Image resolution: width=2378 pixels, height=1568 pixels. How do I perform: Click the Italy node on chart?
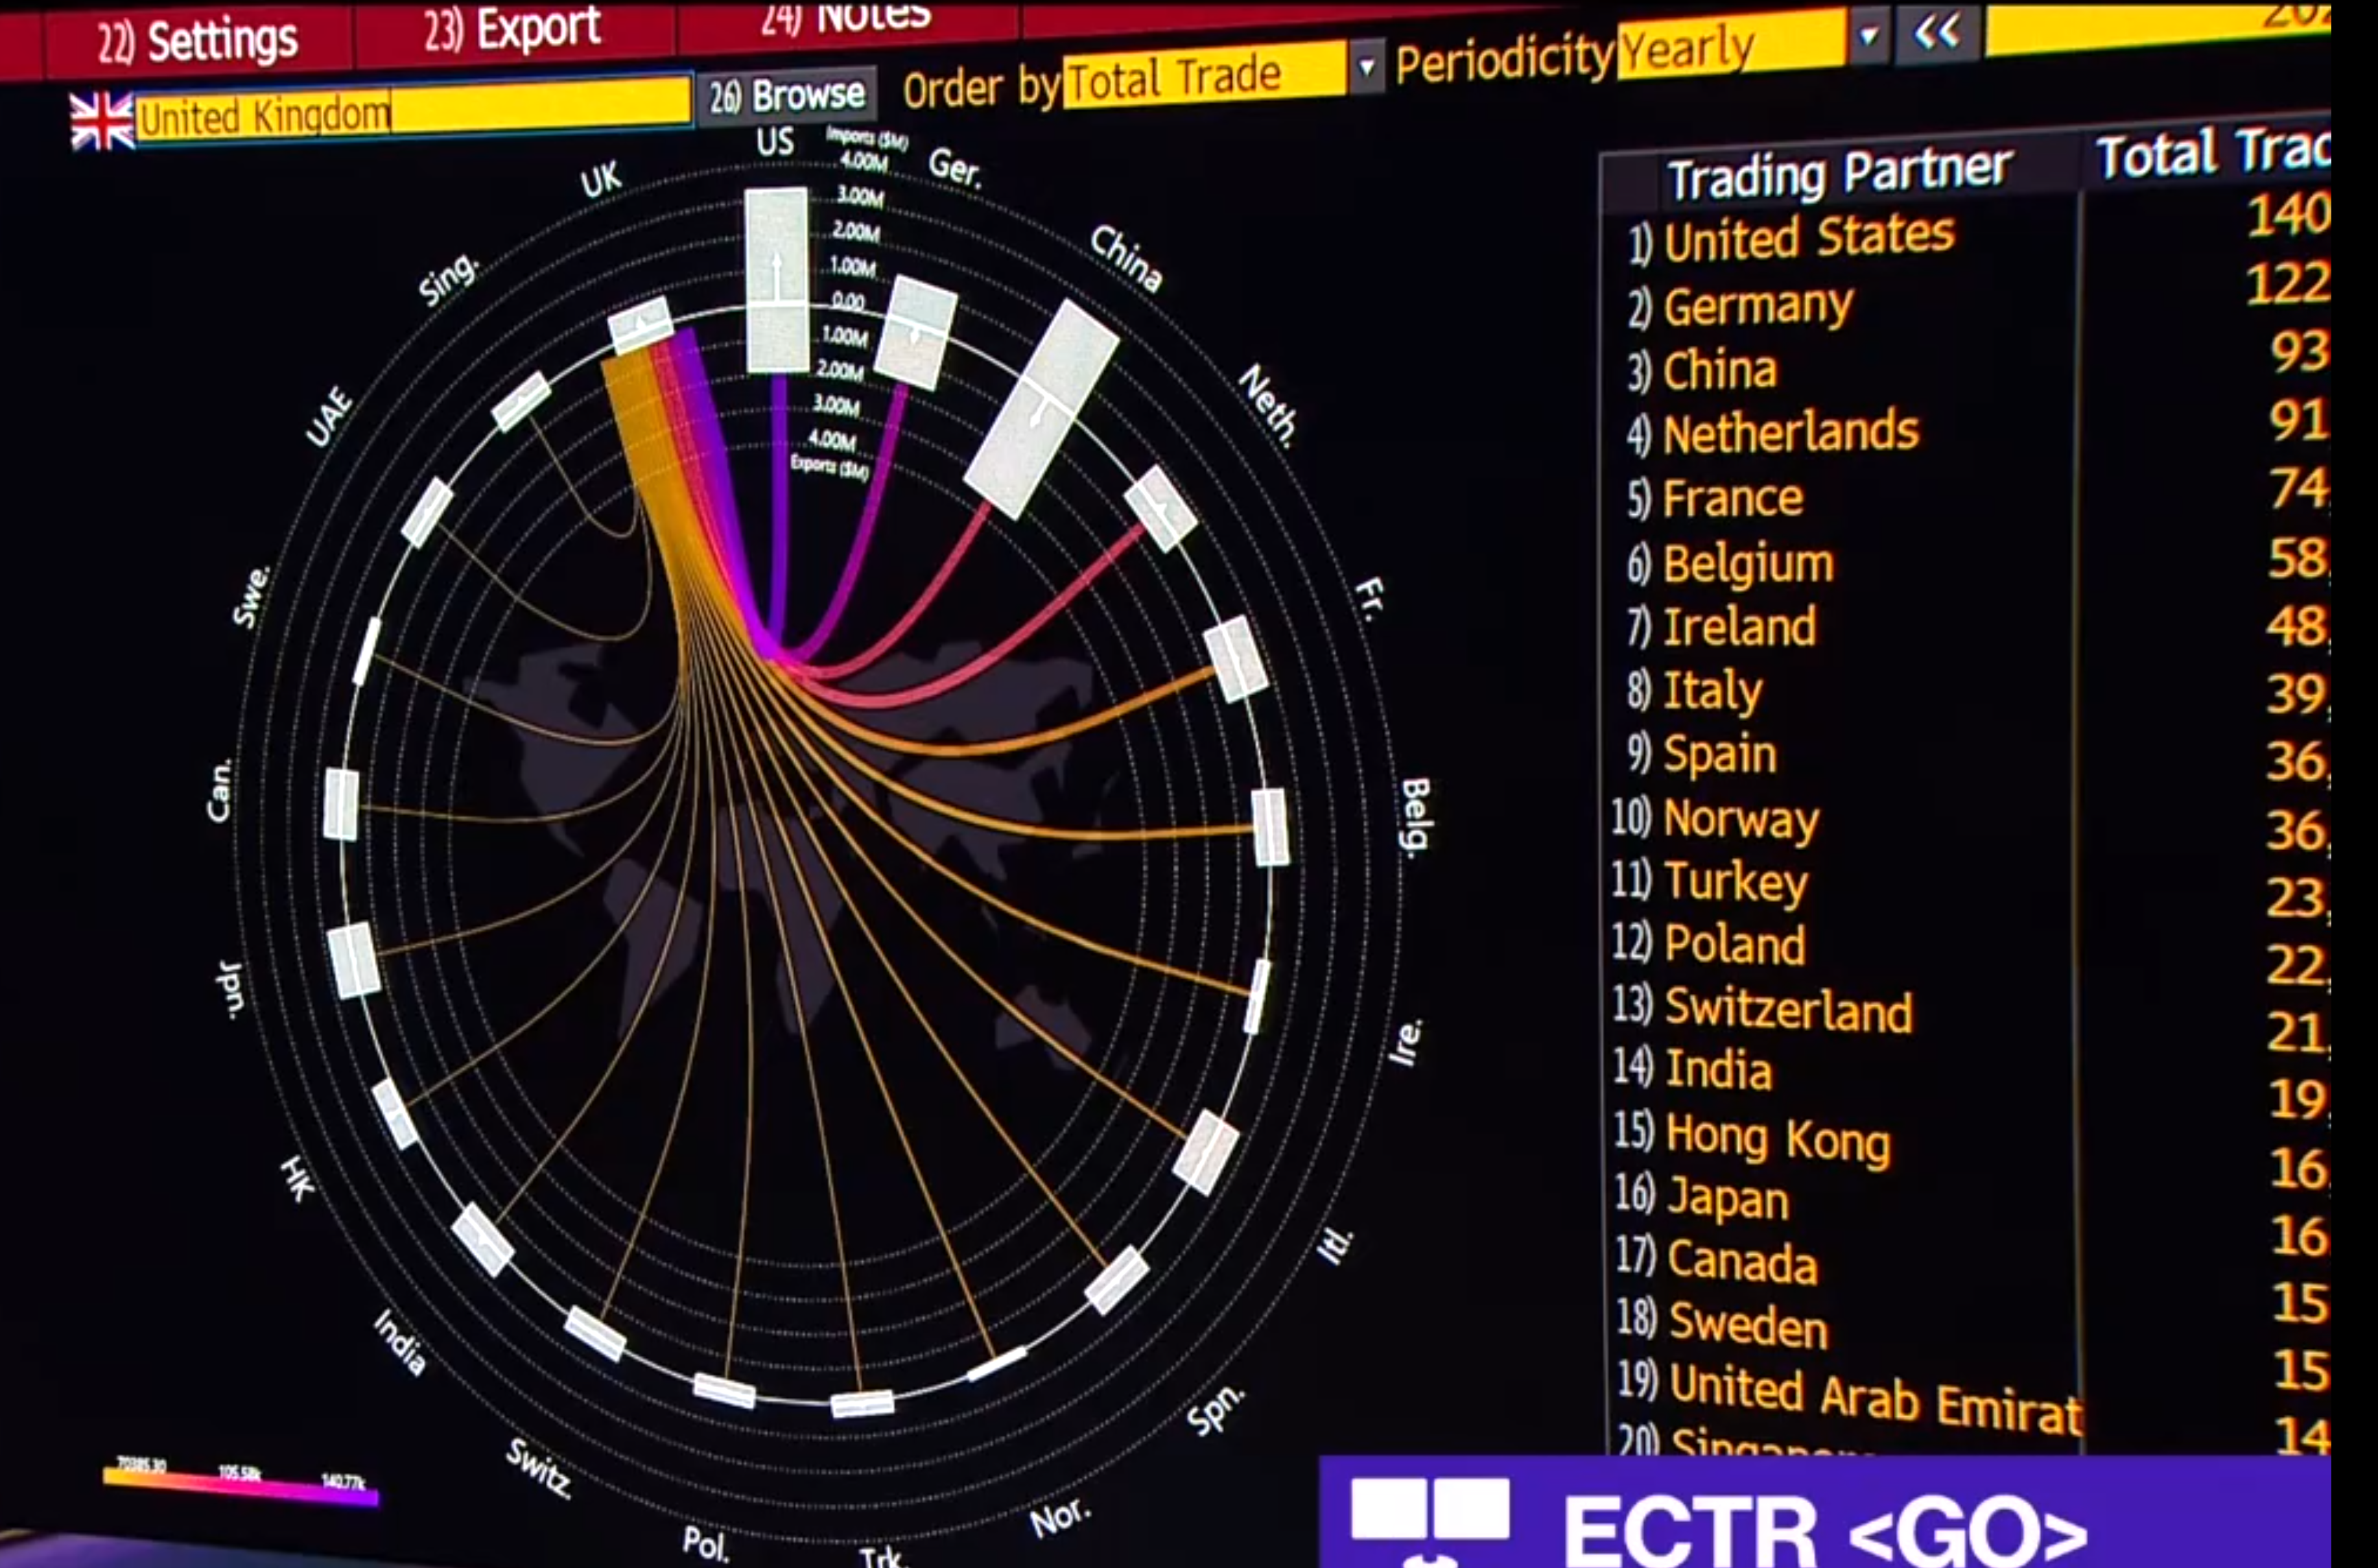1207,1153
